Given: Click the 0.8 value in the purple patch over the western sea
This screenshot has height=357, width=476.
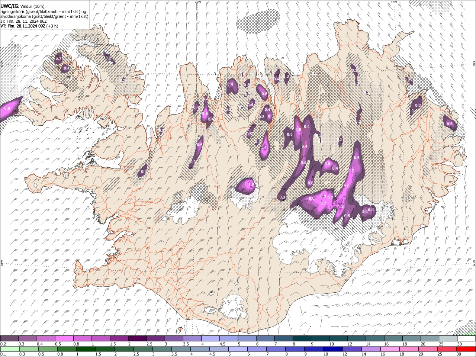Looking at the screenshot, I should [x=7, y=109].
